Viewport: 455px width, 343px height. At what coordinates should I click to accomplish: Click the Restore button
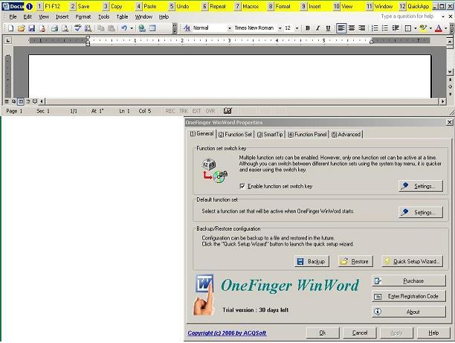click(x=355, y=261)
